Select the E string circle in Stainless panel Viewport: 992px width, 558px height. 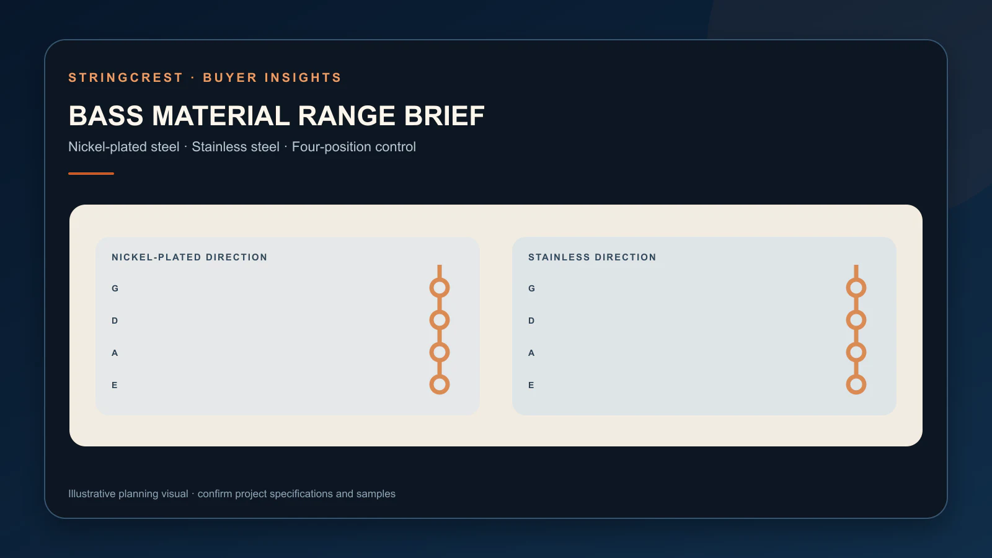pyautogui.click(x=856, y=384)
